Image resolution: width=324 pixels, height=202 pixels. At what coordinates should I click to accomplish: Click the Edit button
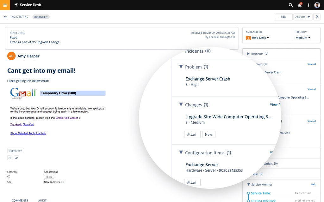pyautogui.click(x=283, y=17)
